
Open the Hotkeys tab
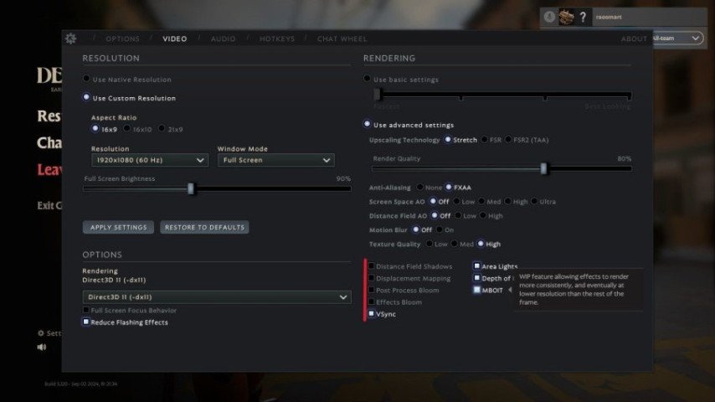point(276,39)
